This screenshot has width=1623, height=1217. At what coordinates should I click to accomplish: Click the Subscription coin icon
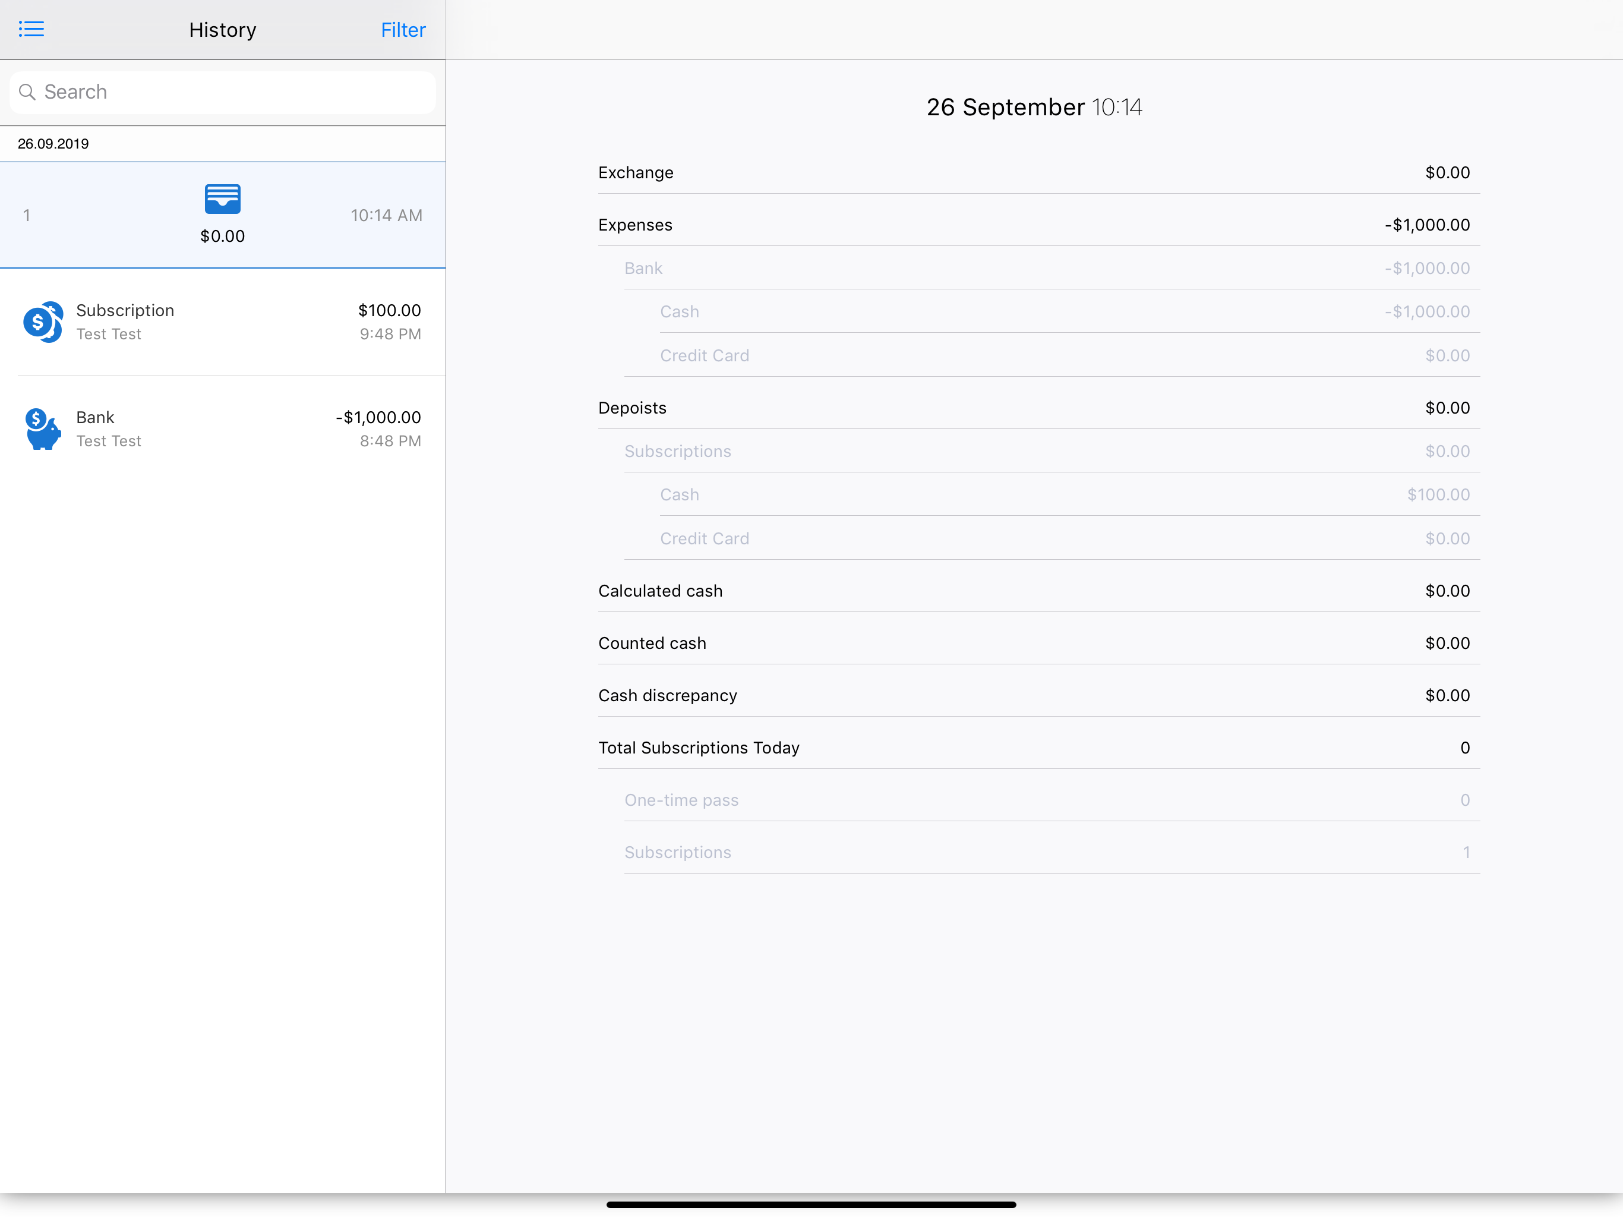point(43,321)
